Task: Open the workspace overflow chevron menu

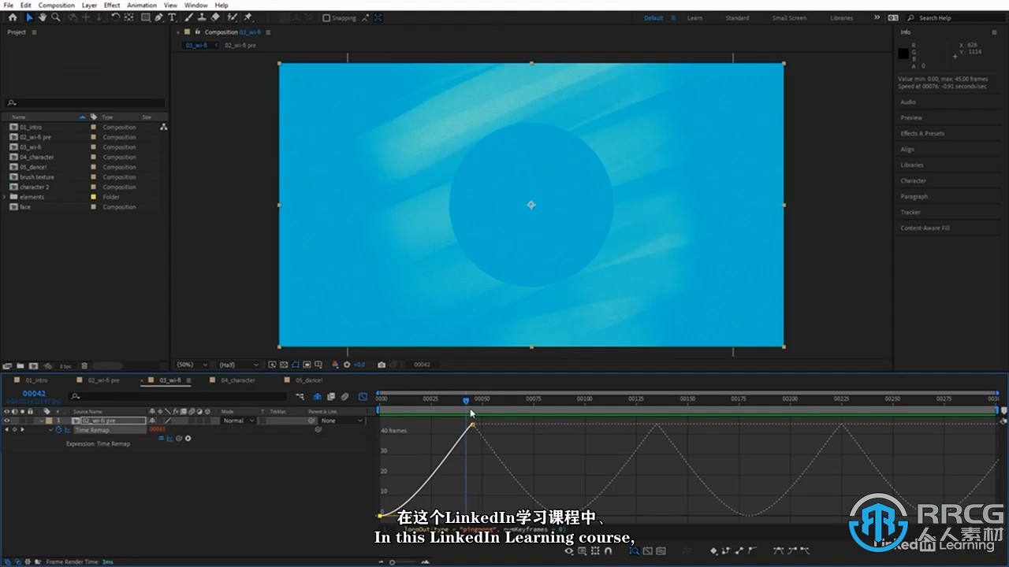Action: [x=877, y=17]
